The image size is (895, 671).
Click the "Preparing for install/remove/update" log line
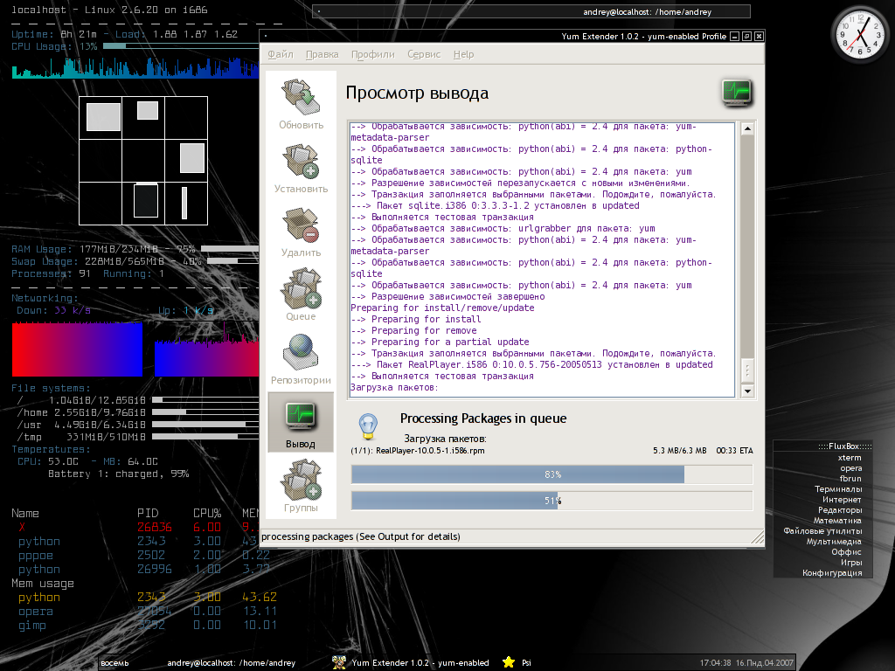pyautogui.click(x=442, y=308)
